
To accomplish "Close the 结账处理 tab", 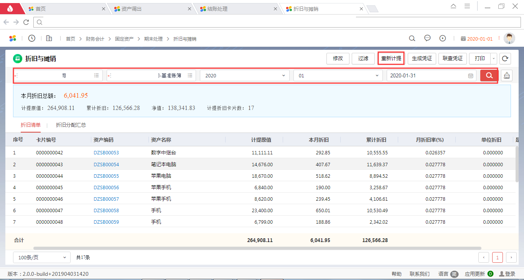I will [275, 9].
